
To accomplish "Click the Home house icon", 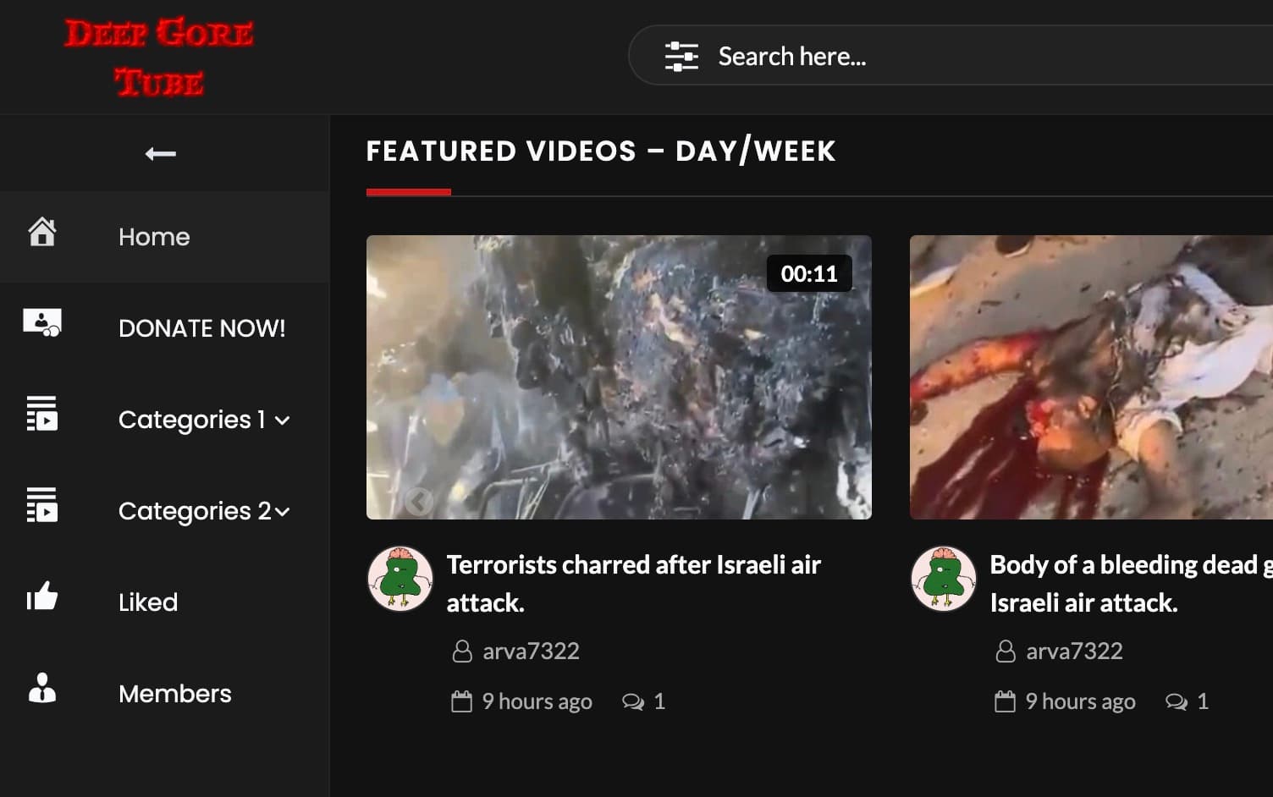I will 42,231.
